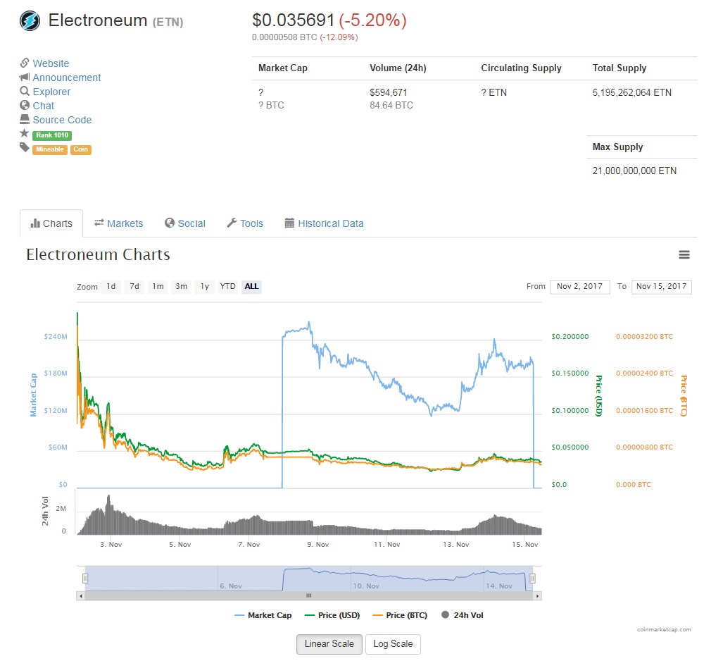
Task: Click the 0.00000508 BTC price text
Action: tap(284, 37)
